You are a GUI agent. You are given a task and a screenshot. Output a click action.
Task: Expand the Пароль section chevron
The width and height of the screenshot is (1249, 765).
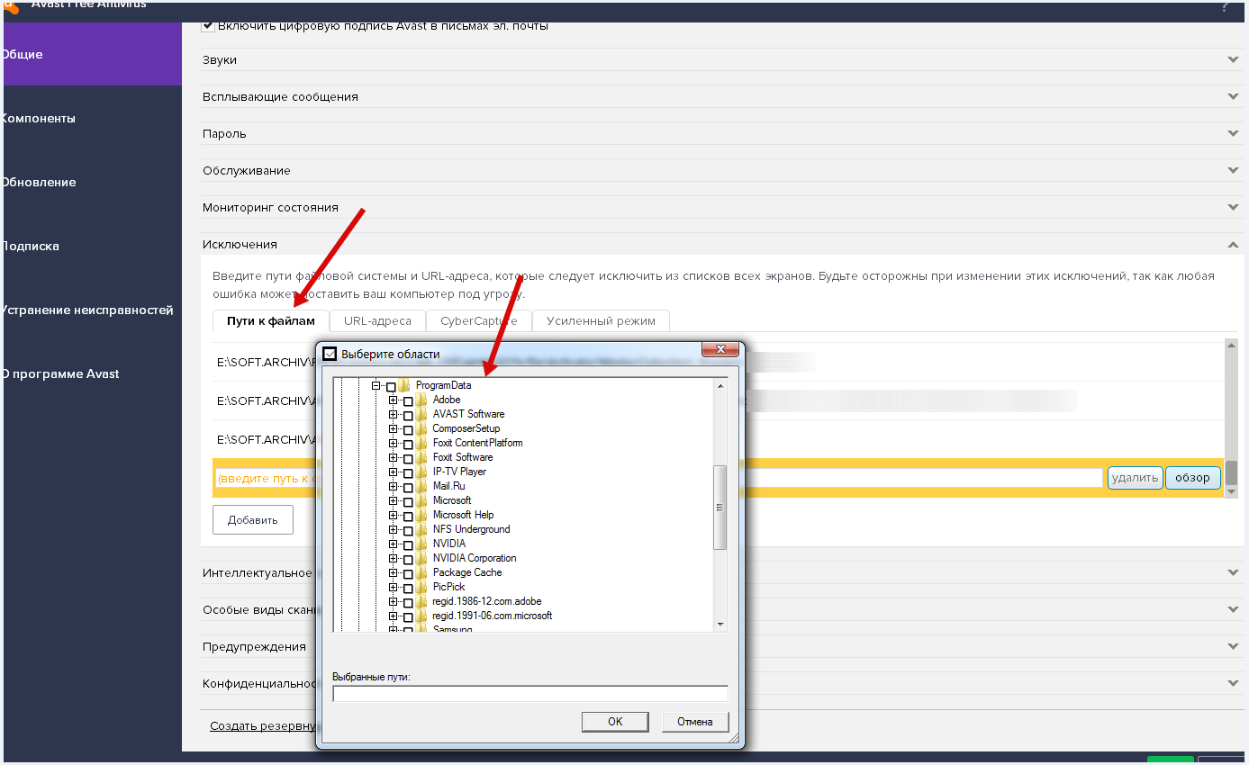tap(1233, 133)
